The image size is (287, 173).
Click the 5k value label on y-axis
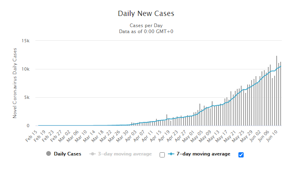coord(27,98)
